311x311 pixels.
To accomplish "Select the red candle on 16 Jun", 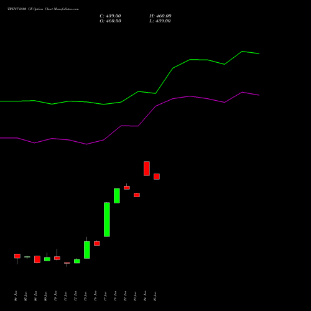I will (97, 243).
